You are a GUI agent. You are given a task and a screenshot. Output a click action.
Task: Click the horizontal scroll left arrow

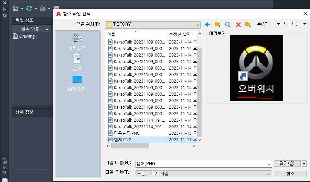point(108,146)
